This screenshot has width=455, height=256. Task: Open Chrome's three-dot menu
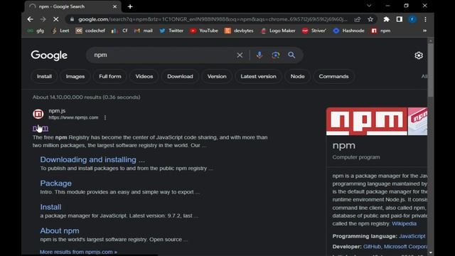[x=425, y=19]
